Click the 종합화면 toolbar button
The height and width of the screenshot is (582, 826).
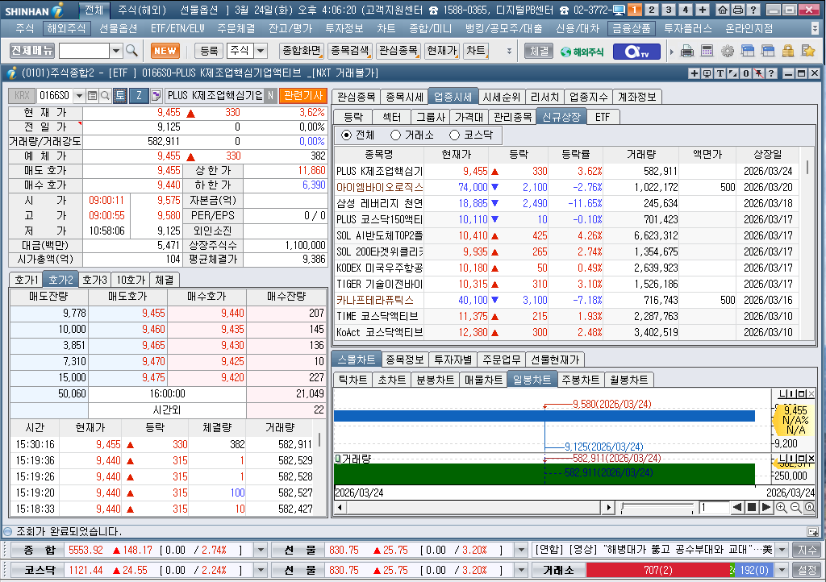point(302,51)
